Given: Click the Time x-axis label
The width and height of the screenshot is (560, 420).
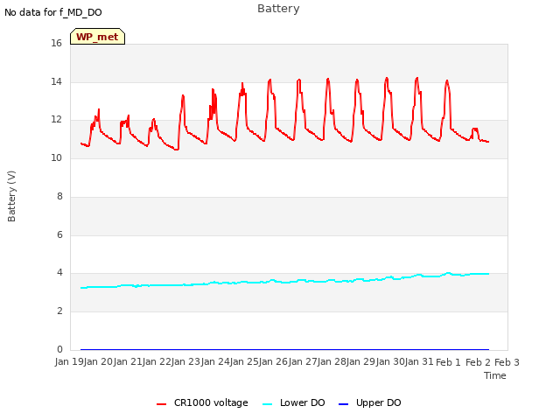Looking at the screenshot, I should point(495,375).
